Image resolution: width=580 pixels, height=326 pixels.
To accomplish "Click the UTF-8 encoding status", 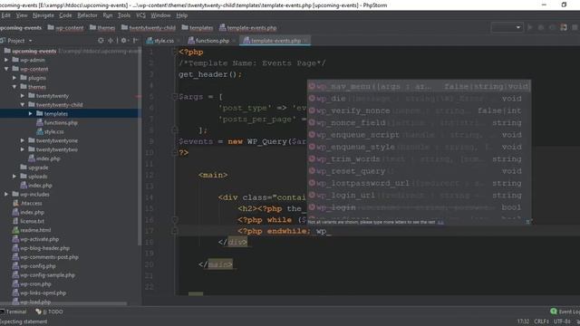I will click(x=562, y=321).
